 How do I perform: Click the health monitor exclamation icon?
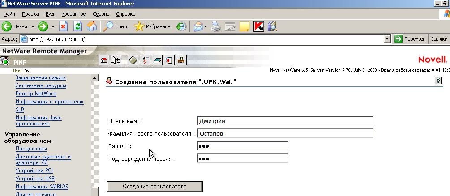pos(133,60)
